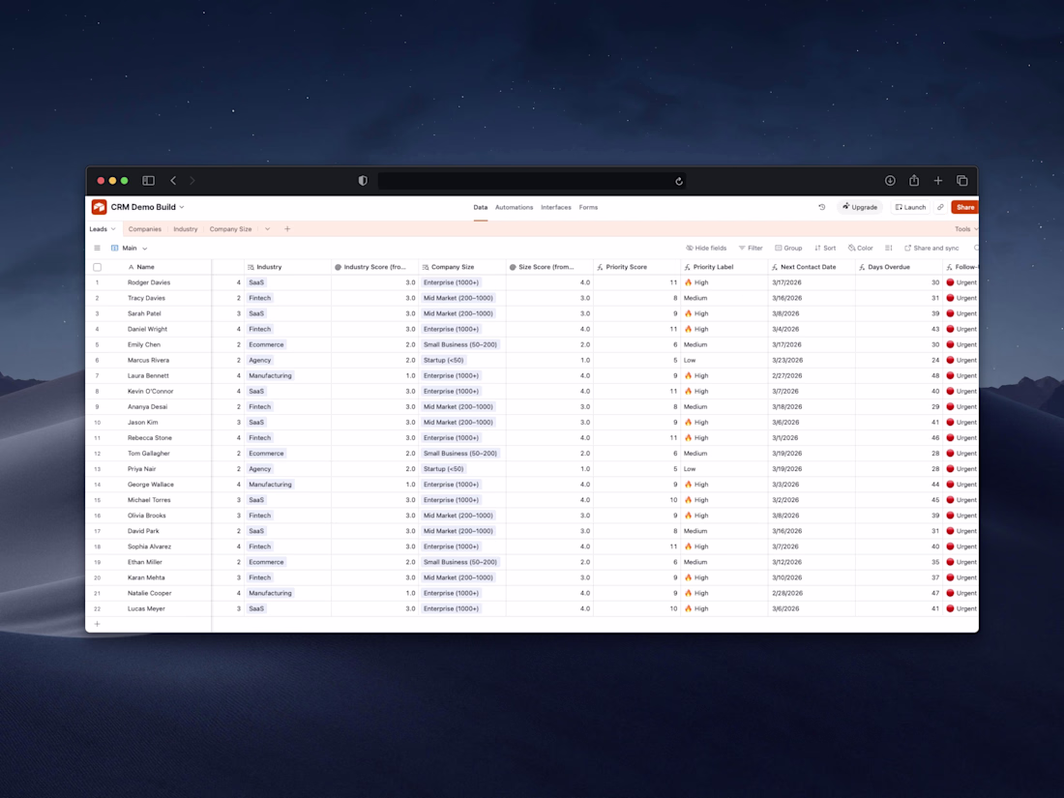Copy base link via chain icon
1064x798 pixels.
tap(940, 207)
